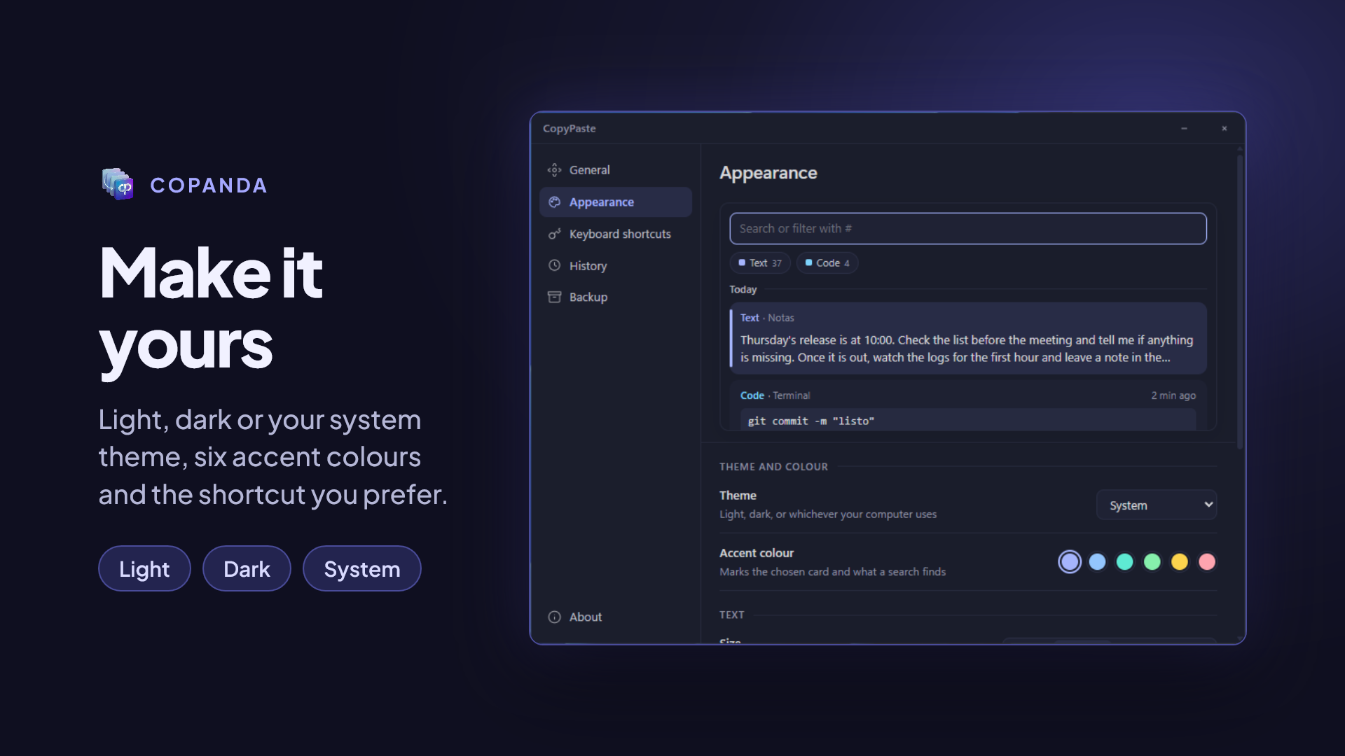Click the '2 min ago' timestamp
The width and height of the screenshot is (1345, 756).
(x=1173, y=395)
